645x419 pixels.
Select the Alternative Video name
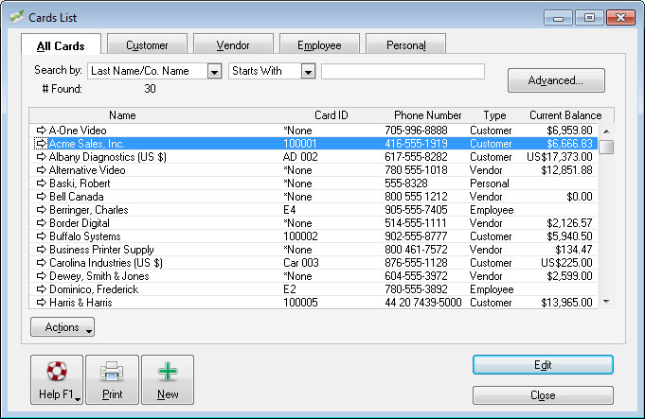coord(87,170)
